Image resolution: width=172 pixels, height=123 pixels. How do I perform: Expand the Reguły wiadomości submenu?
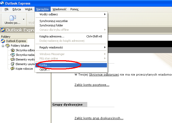71,47
